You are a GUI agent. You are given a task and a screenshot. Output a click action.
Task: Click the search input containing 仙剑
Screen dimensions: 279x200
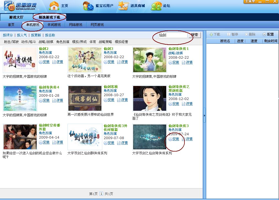point(172,35)
